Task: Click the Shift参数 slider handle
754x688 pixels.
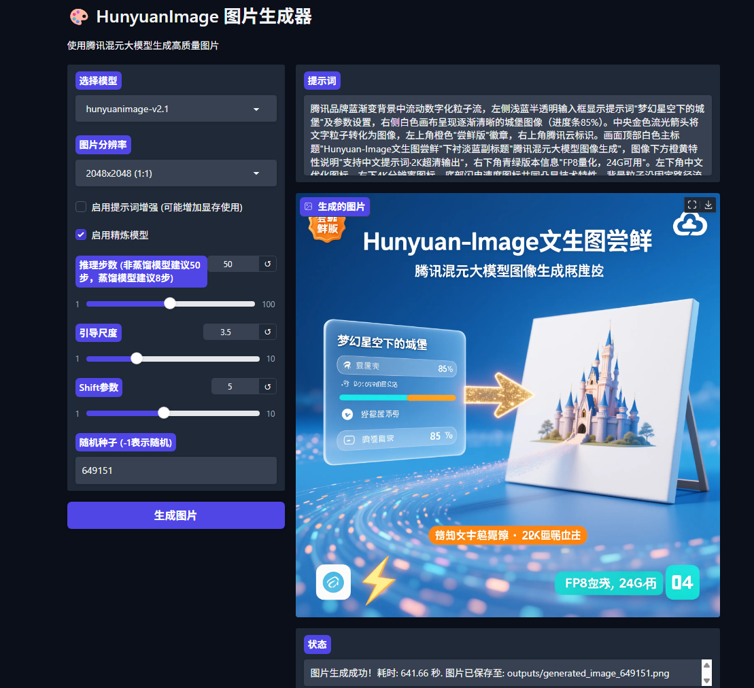Action: (x=163, y=413)
